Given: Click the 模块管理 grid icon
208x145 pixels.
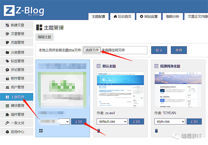Looking at the screenshot, I should coord(7,106).
